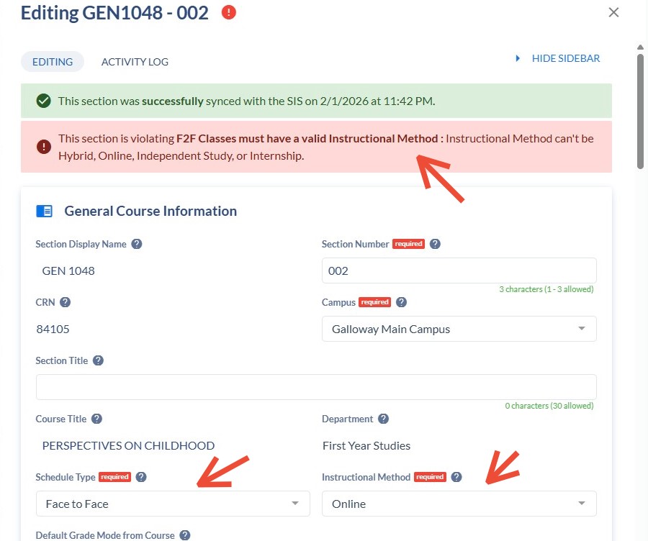The image size is (648, 541).
Task: Click the Default Grade Mode from Course help icon
Action: (x=186, y=535)
